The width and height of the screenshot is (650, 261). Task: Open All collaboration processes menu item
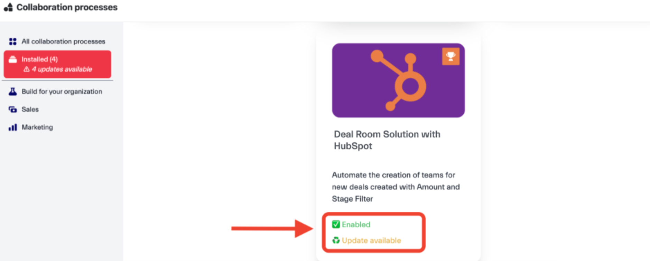pos(63,41)
